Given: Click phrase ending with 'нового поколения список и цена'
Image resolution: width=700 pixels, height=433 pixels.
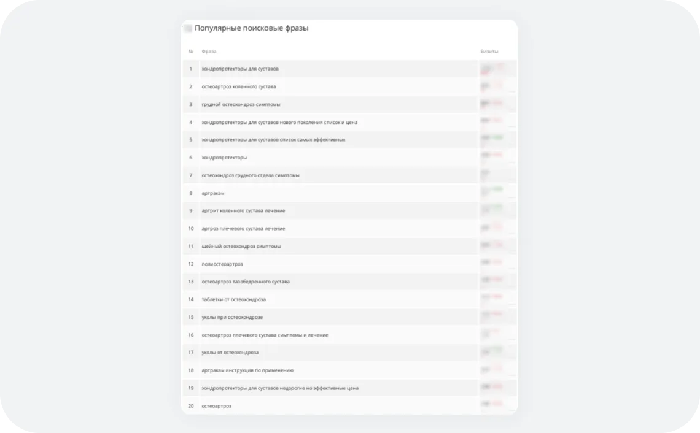Looking at the screenshot, I should coord(279,122).
